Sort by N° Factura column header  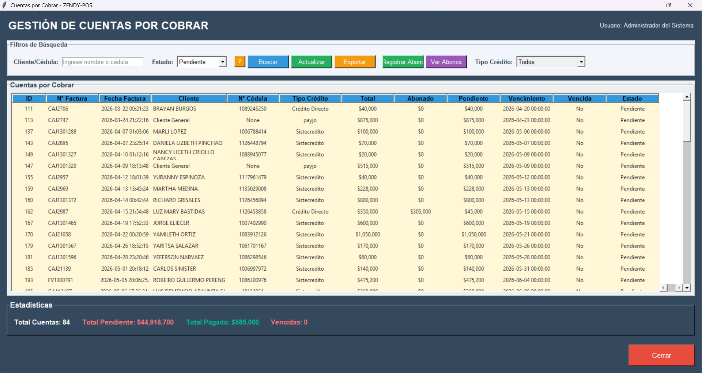[72, 98]
